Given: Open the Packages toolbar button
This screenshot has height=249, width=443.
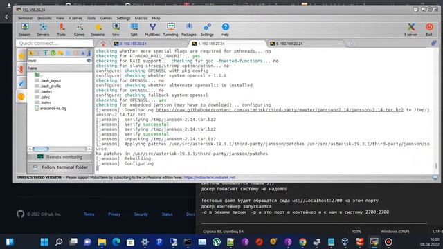Looking at the screenshot, I should (189, 30).
